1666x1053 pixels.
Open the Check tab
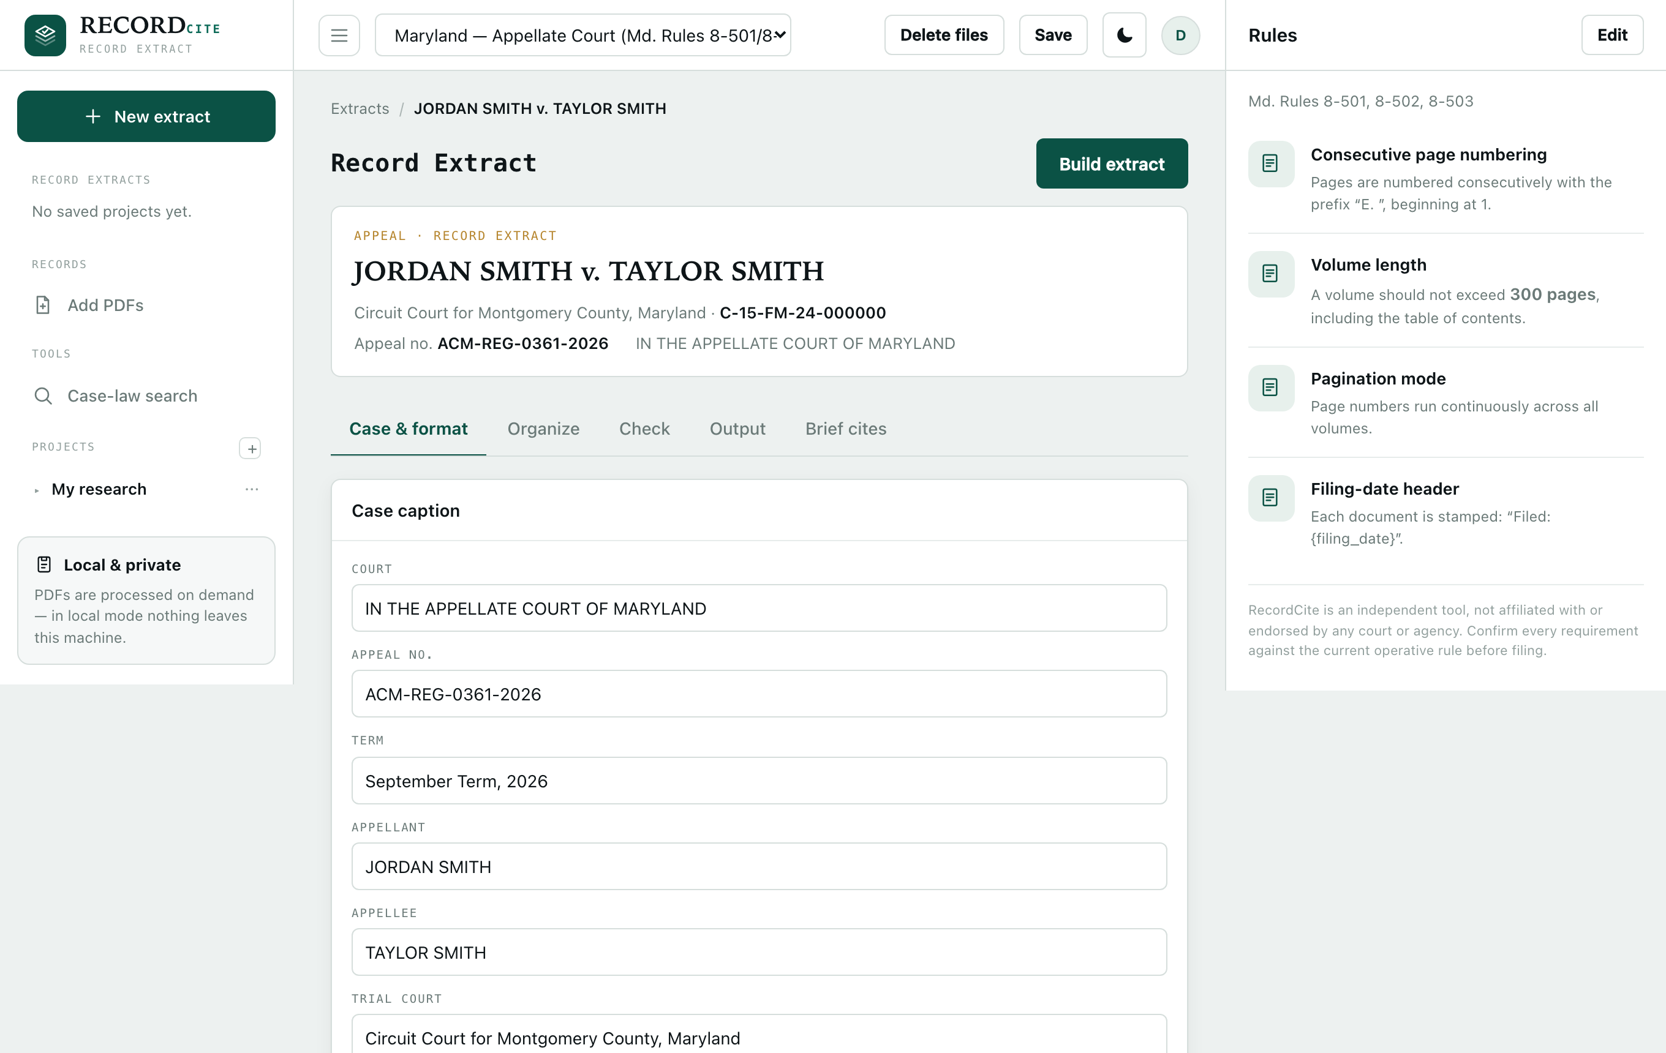coord(644,429)
